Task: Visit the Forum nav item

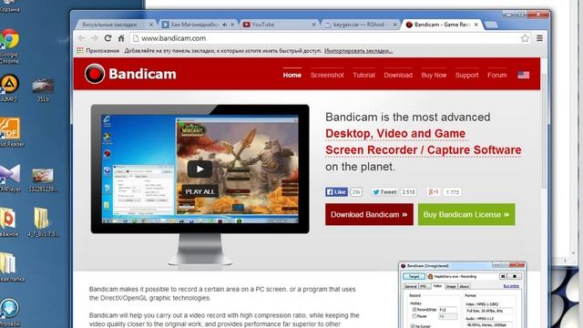Action: pos(497,75)
